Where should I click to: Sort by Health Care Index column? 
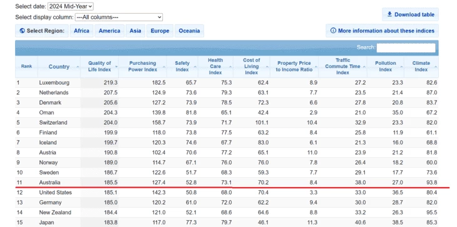tap(215, 67)
